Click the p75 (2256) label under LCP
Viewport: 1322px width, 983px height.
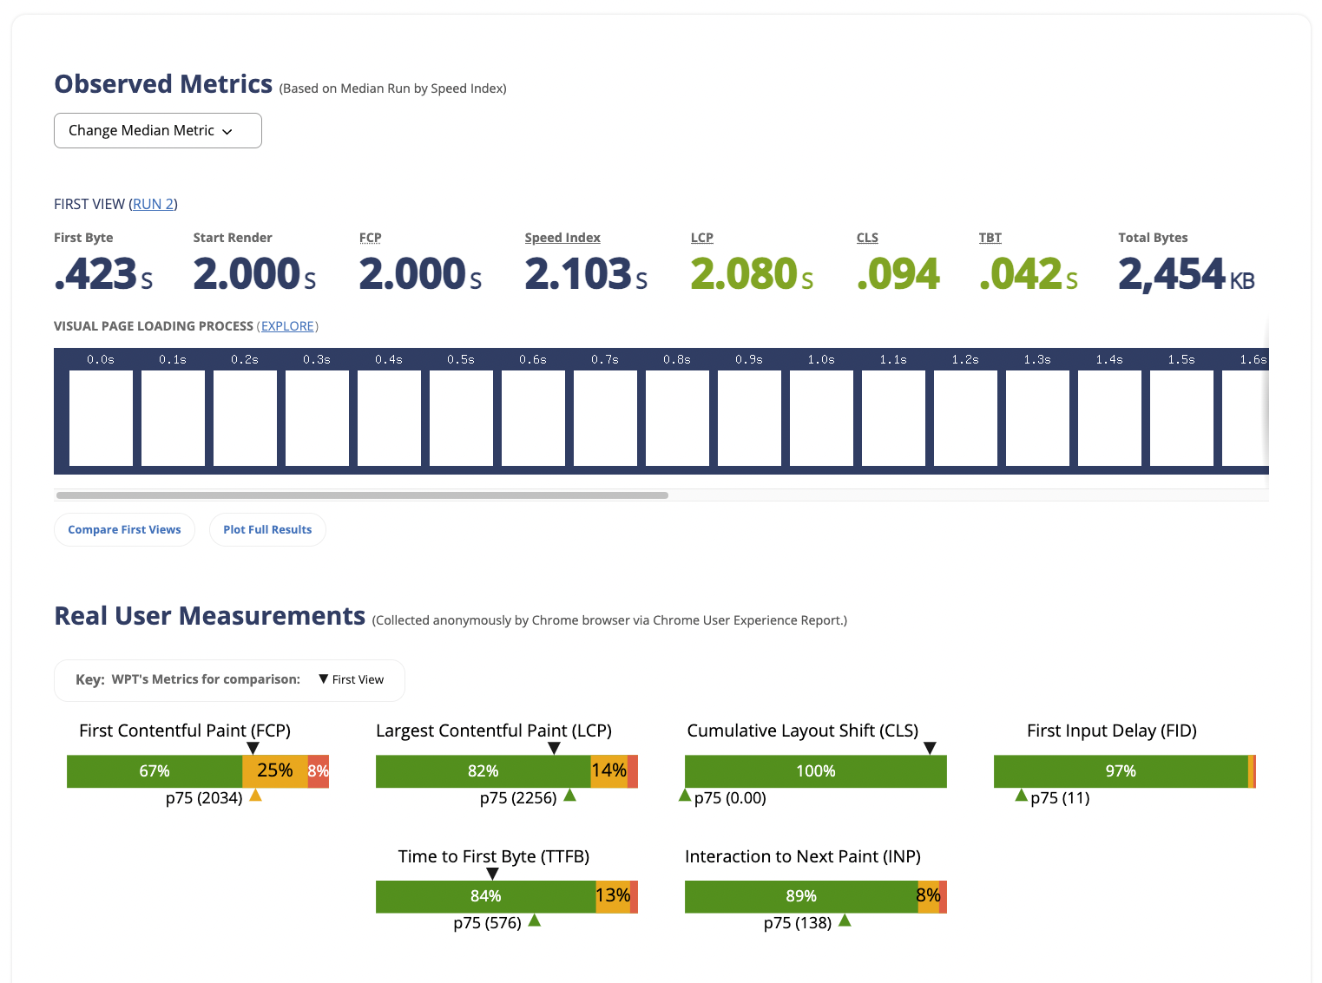518,798
